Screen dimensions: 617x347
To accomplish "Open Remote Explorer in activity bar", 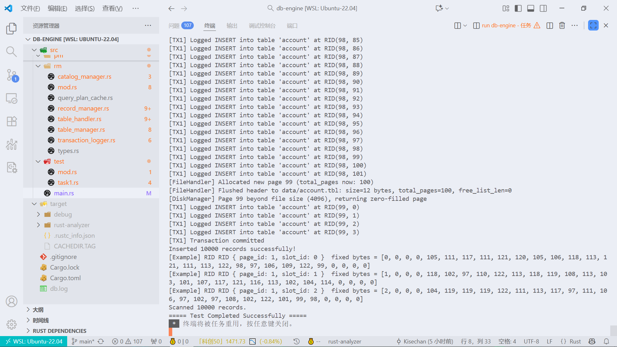I will (12, 98).
